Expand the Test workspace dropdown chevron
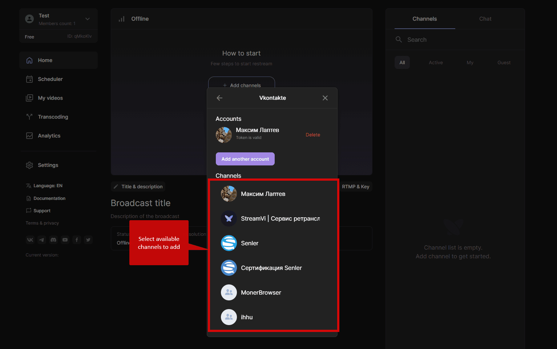 coord(88,19)
